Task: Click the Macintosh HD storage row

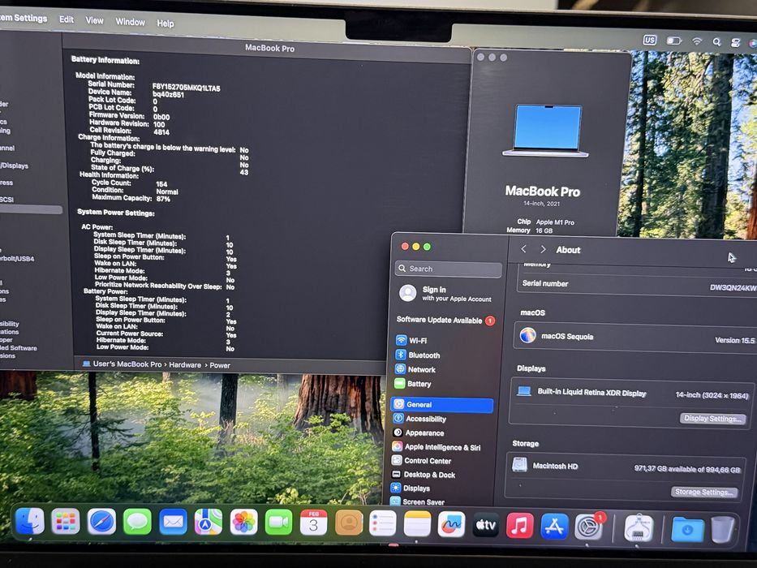Action: click(626, 467)
